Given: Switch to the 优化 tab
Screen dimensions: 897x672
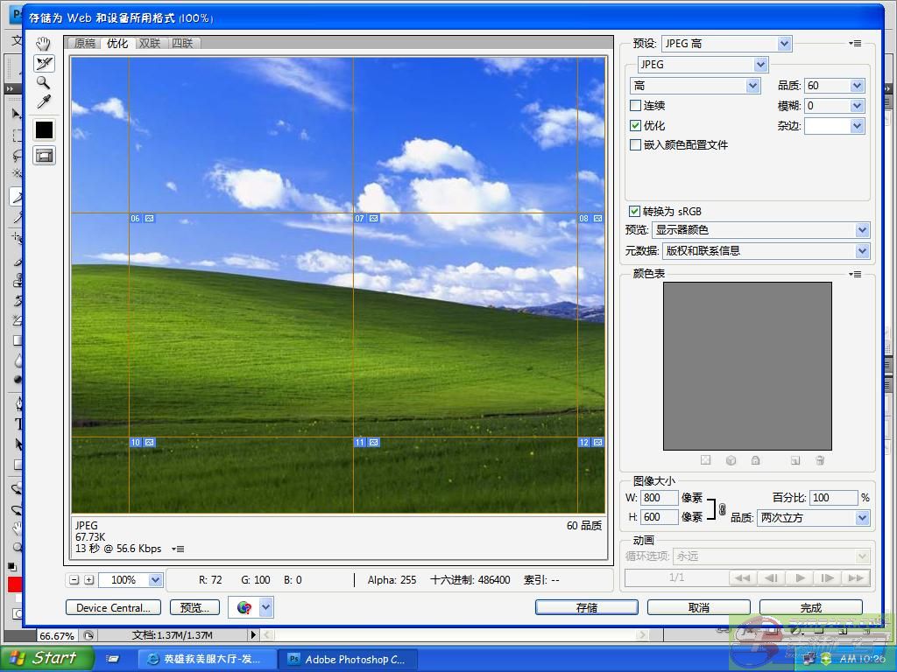Looking at the screenshot, I should coord(117,44).
